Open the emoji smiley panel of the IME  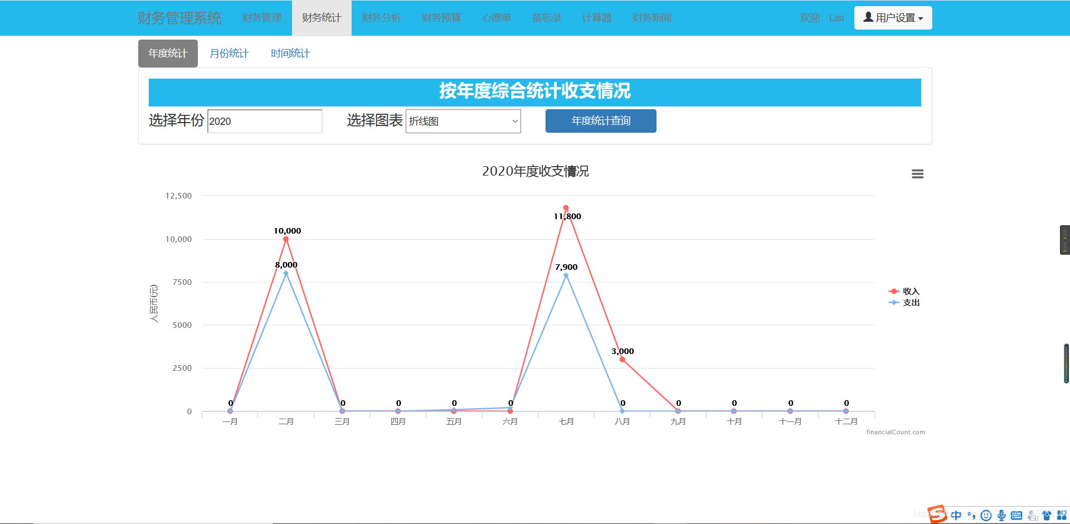tap(986, 515)
